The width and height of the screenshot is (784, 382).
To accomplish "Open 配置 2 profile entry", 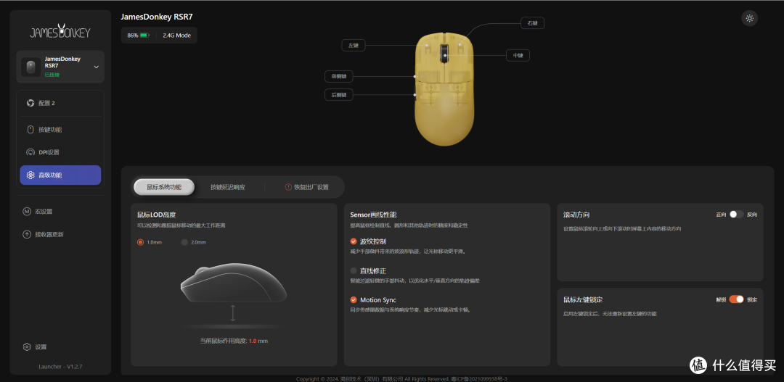I will (60, 103).
